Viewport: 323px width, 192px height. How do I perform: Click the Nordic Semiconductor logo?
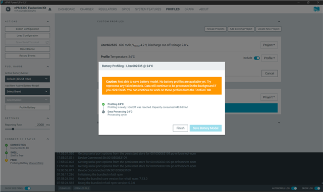316,9
